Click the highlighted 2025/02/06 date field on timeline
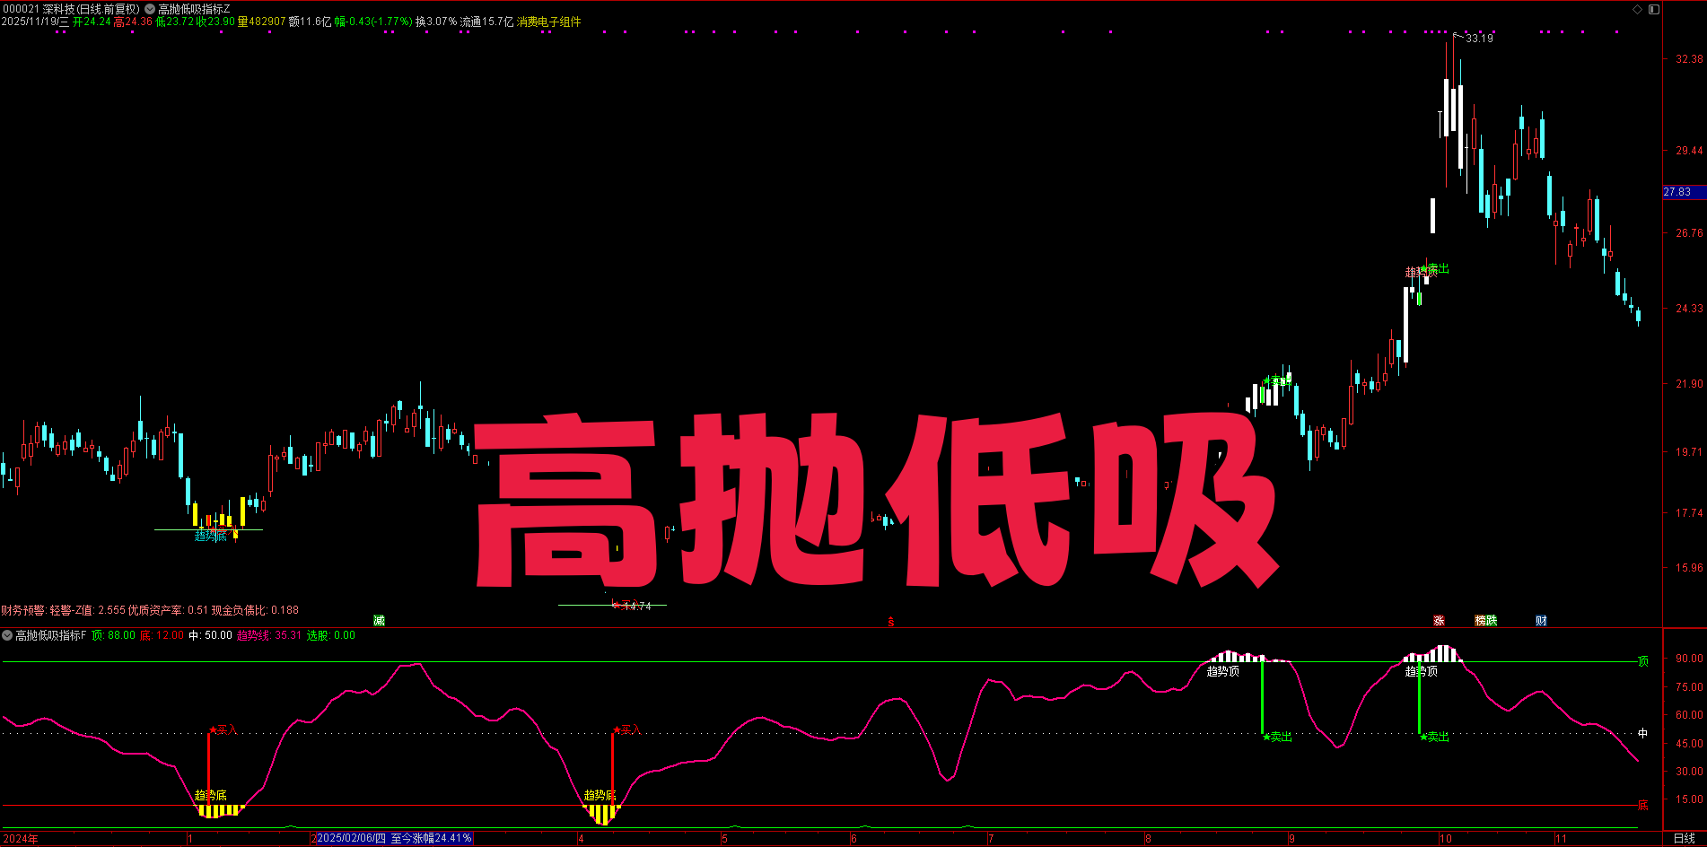Viewport: 1707px width, 847px height. [x=353, y=837]
